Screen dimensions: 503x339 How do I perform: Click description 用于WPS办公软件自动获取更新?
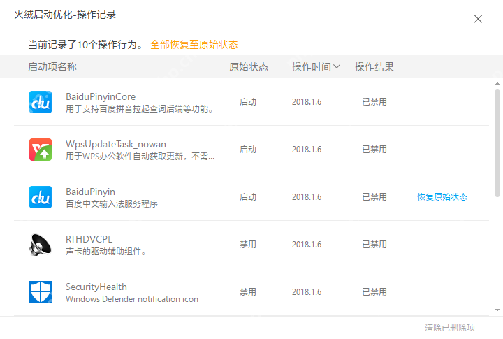click(140, 157)
